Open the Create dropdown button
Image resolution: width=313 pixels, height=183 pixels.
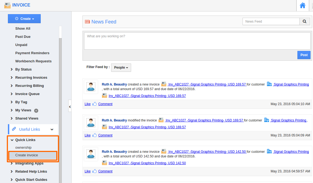24,19
